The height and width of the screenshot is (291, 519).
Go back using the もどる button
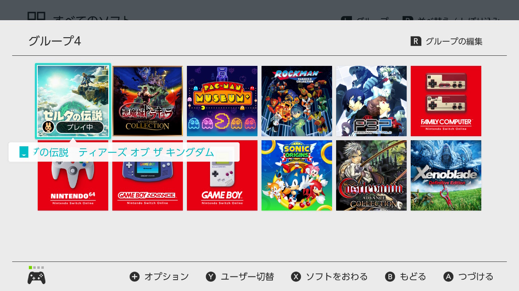click(405, 276)
